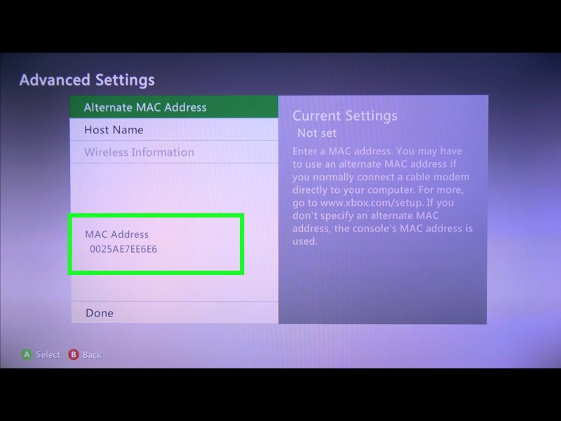Click the red B Back button icon
Image resolution: width=561 pixels, height=421 pixels.
point(74,354)
